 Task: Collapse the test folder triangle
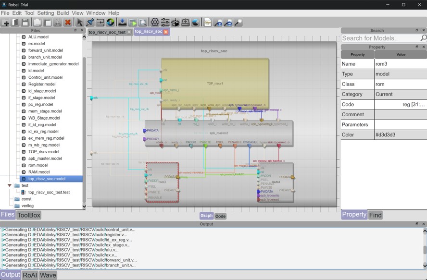pos(10,185)
